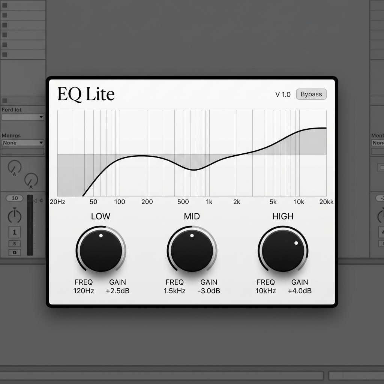The image size is (384, 384).
Task: Click the 20Hz axis label
Action: click(57, 202)
